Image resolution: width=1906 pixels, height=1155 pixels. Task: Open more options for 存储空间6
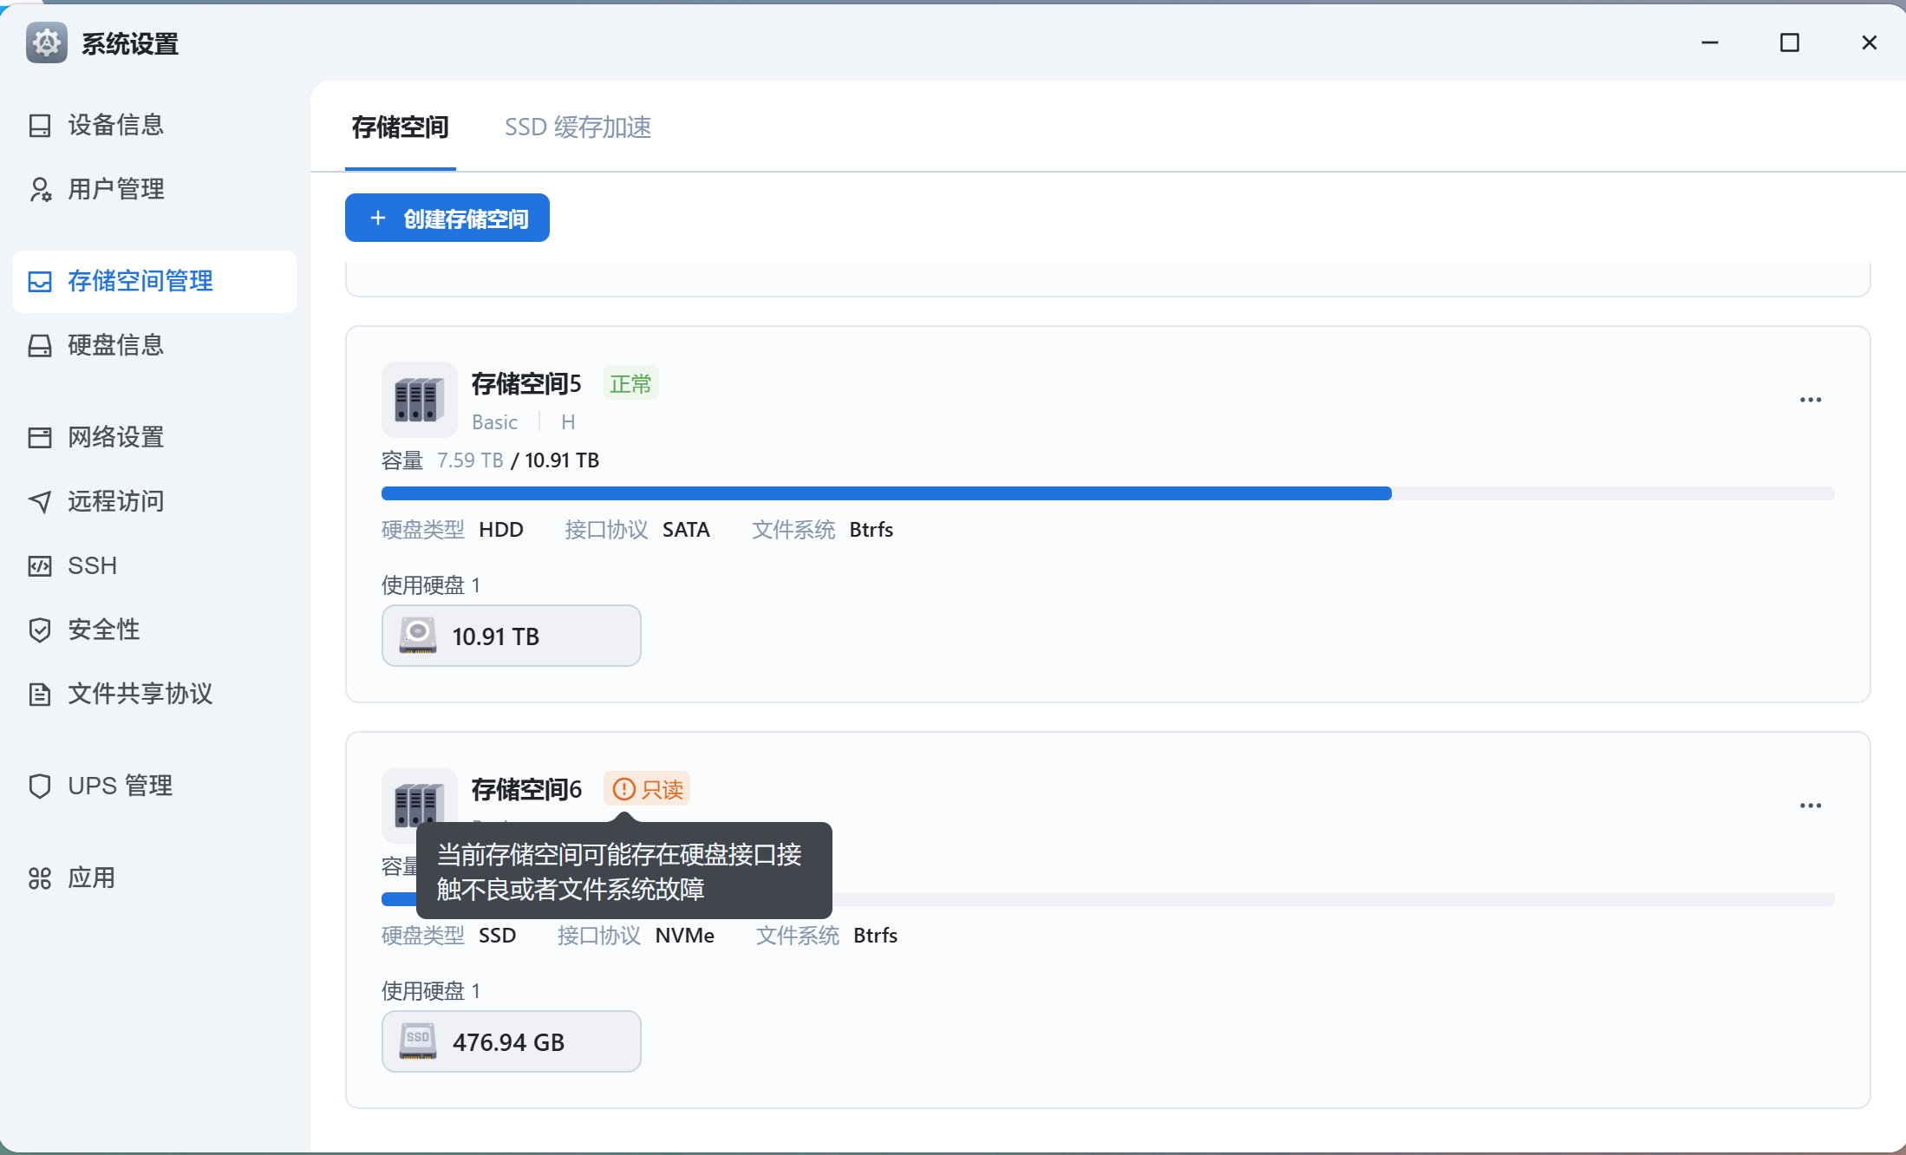(1811, 806)
